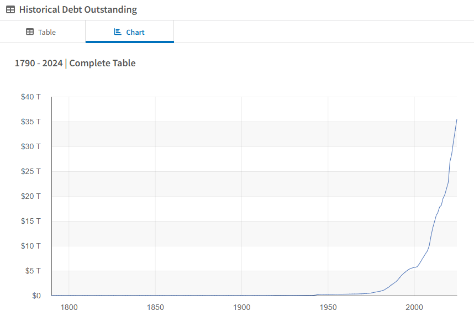Click the 1950 x-axis label

tap(328, 307)
